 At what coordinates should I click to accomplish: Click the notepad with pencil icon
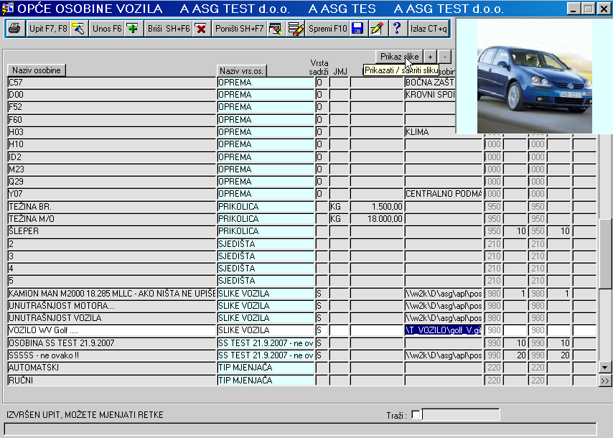[x=378, y=29]
